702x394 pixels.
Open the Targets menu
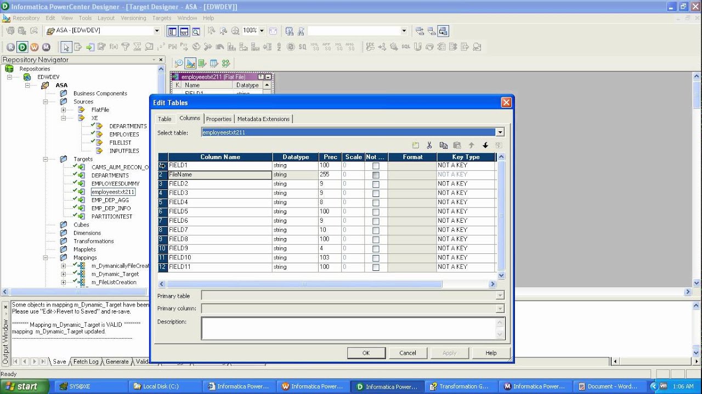click(162, 18)
